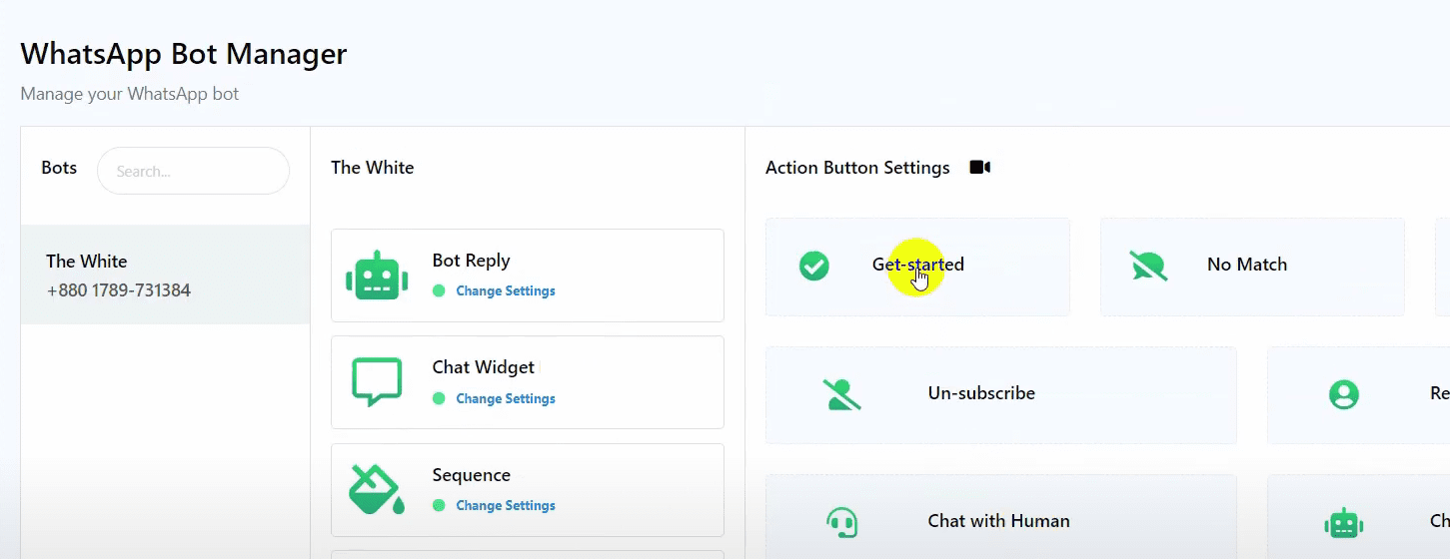Click the Chat Widget speech bubble icon
The image size is (1450, 559).
tap(377, 381)
